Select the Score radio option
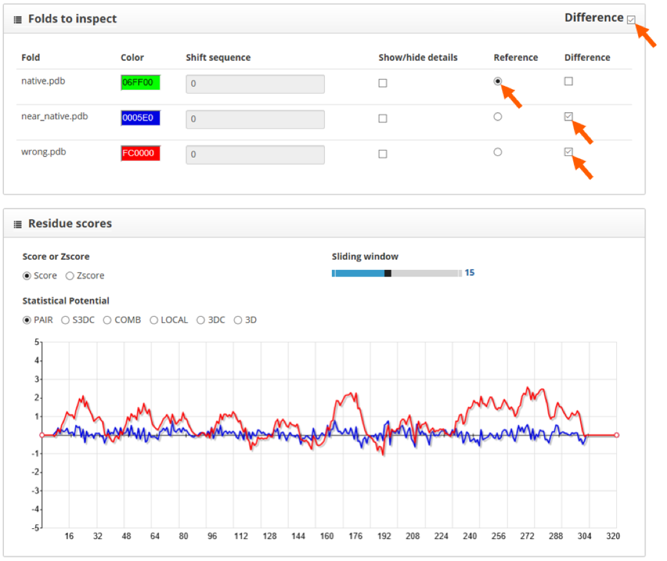Viewport: 667px width, 561px height. tap(27, 276)
